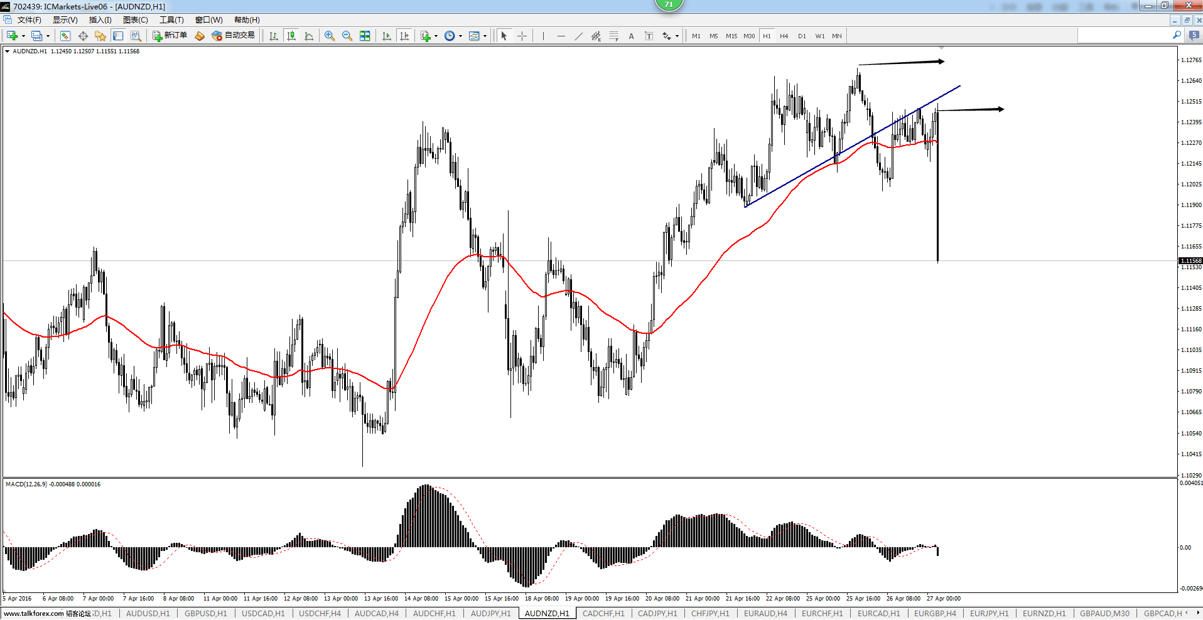Toggle the Navigator panel
1203x620 pixels.
100,36
